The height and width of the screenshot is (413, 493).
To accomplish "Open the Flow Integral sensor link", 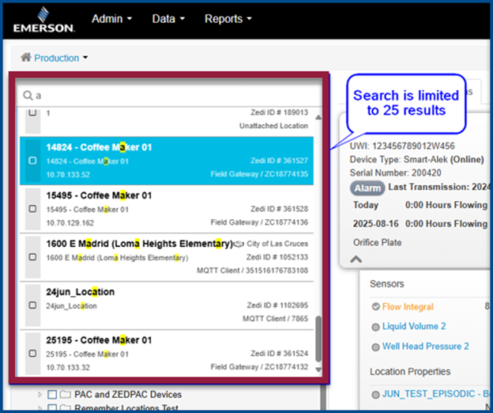I will point(408,307).
